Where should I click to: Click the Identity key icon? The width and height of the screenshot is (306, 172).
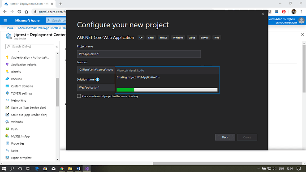pyautogui.click(x=7, y=72)
